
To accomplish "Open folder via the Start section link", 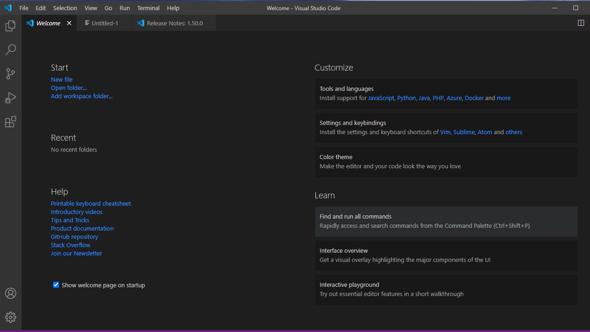I will pos(68,88).
